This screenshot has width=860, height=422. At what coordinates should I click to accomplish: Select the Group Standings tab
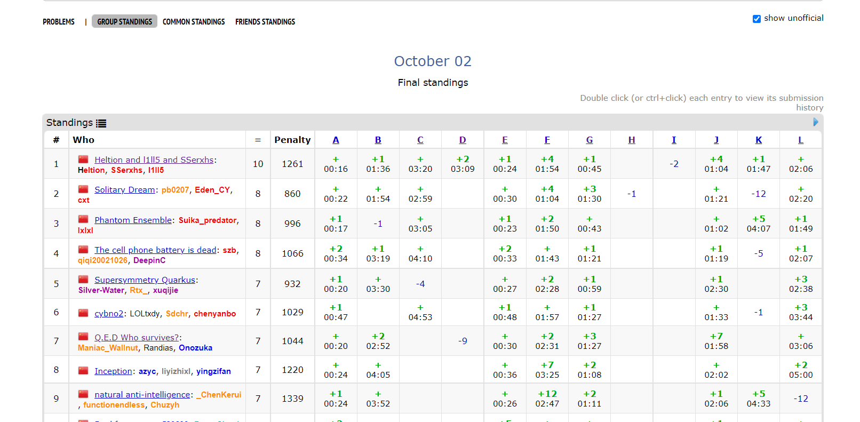point(124,22)
